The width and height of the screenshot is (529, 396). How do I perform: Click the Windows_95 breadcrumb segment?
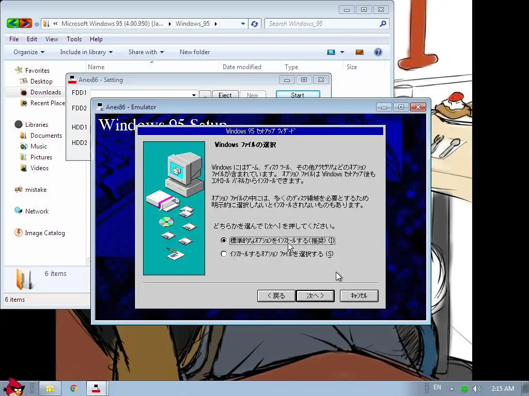pyautogui.click(x=193, y=24)
